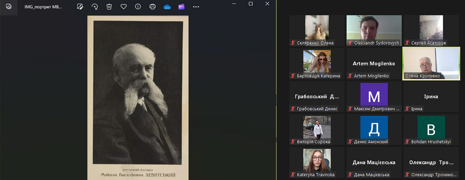
Task: Click the 'Олена Кропивко' name label
Action: point(422,76)
